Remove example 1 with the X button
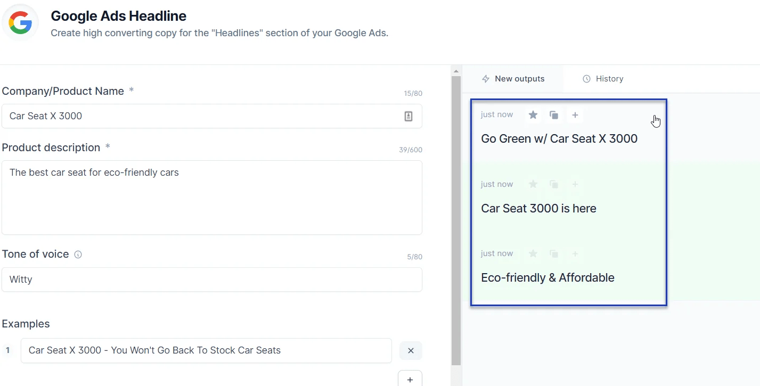 (x=411, y=351)
